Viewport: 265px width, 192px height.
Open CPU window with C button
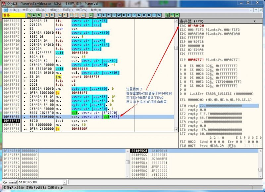[x=129, y=15]
